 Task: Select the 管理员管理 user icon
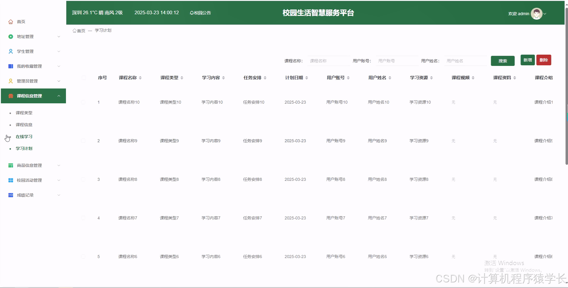[x=11, y=81]
